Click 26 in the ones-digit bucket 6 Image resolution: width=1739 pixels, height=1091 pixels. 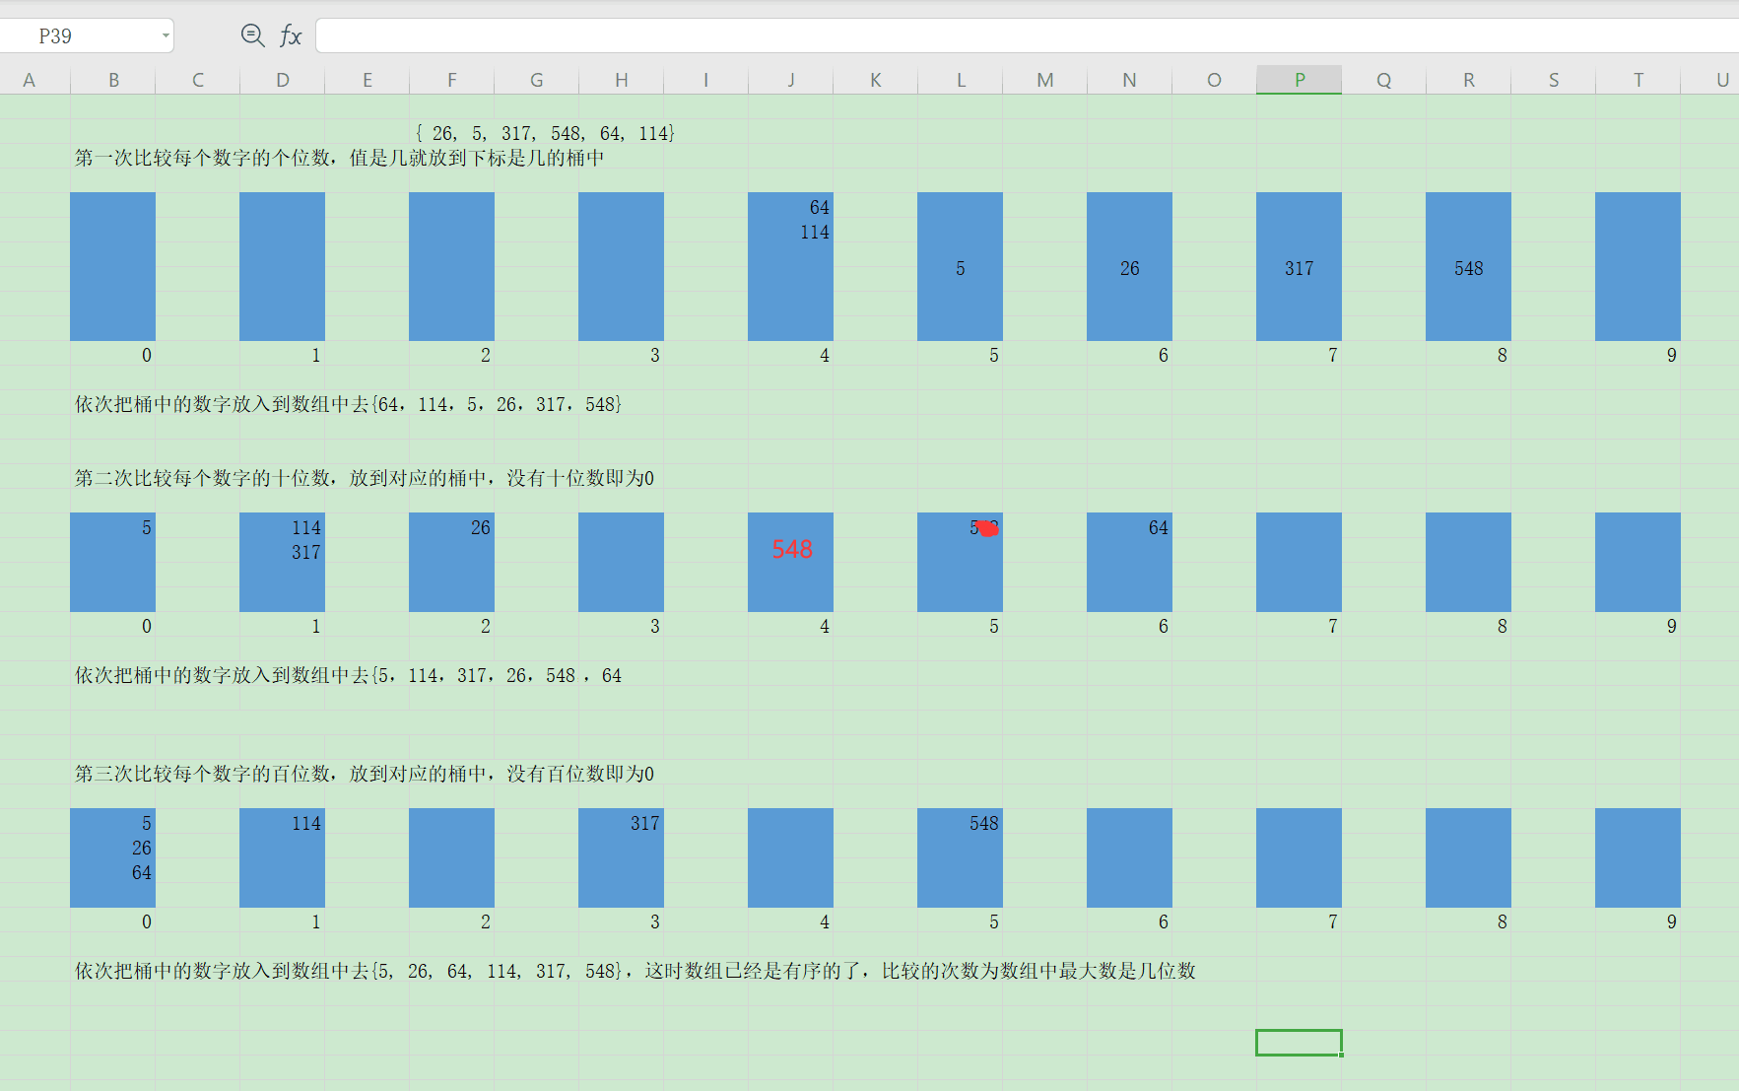tap(1130, 268)
